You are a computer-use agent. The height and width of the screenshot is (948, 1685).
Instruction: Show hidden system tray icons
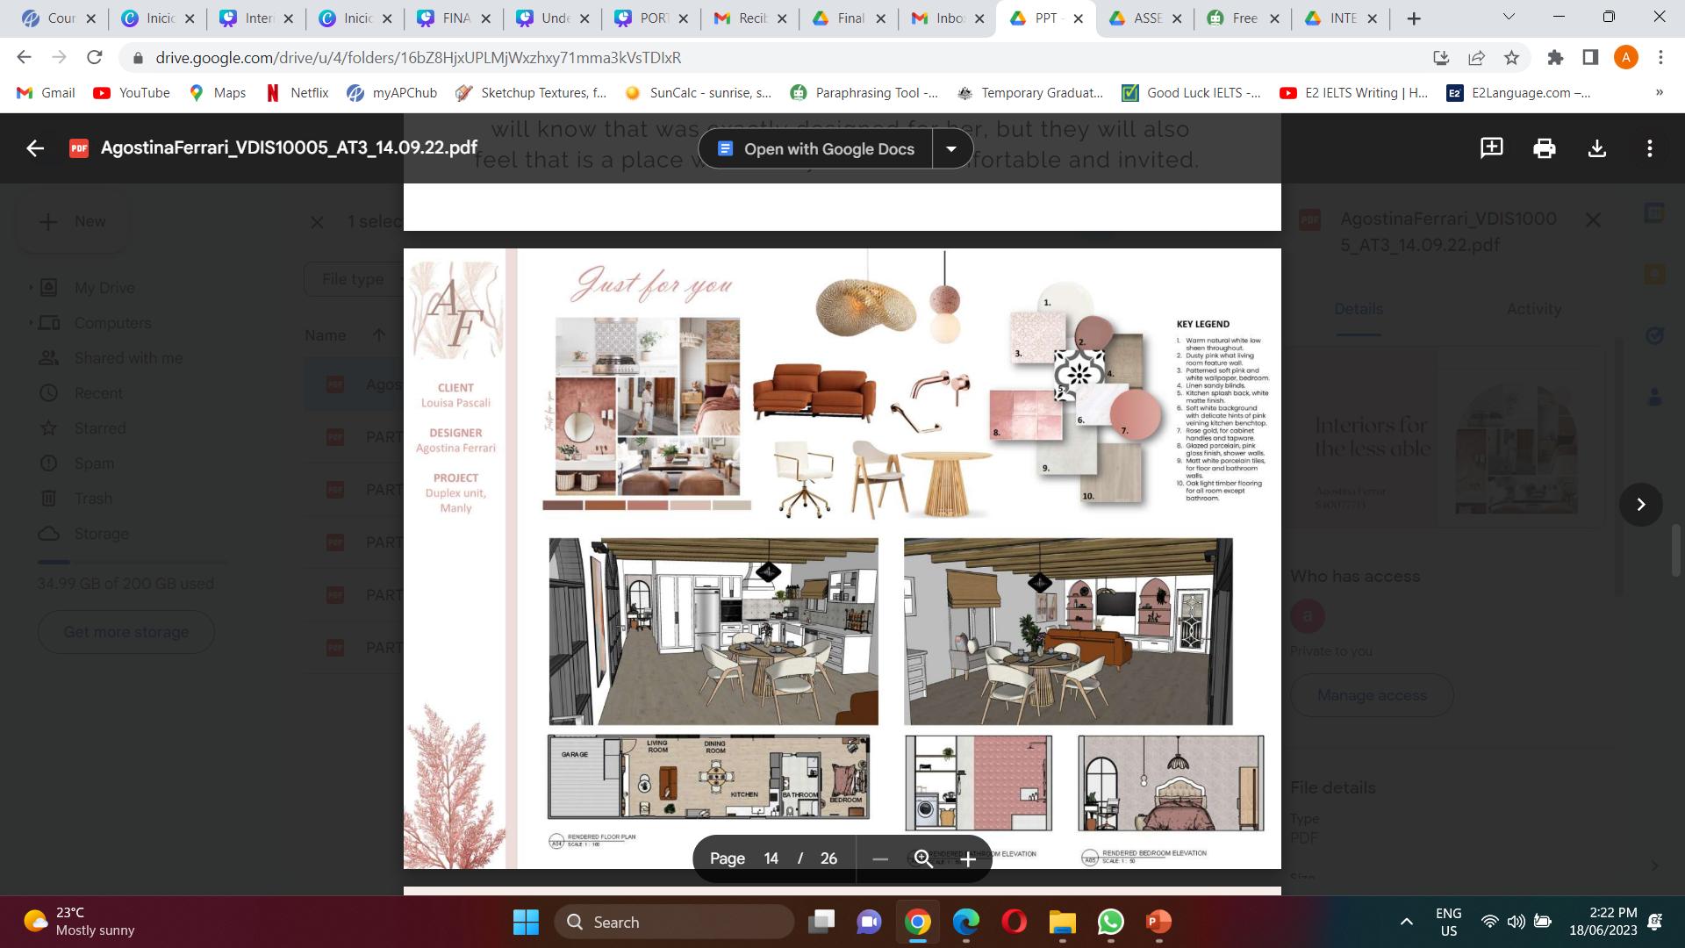1406,922
